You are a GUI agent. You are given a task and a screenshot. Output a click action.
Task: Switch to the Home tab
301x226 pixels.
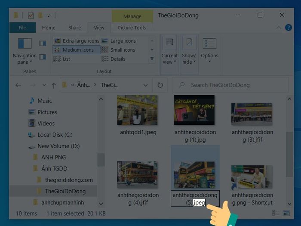49,28
